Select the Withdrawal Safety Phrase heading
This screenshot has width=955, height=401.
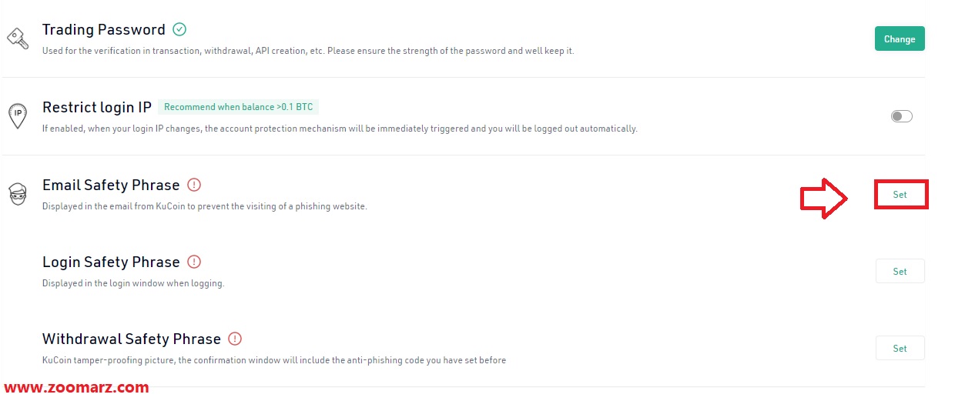pyautogui.click(x=132, y=339)
